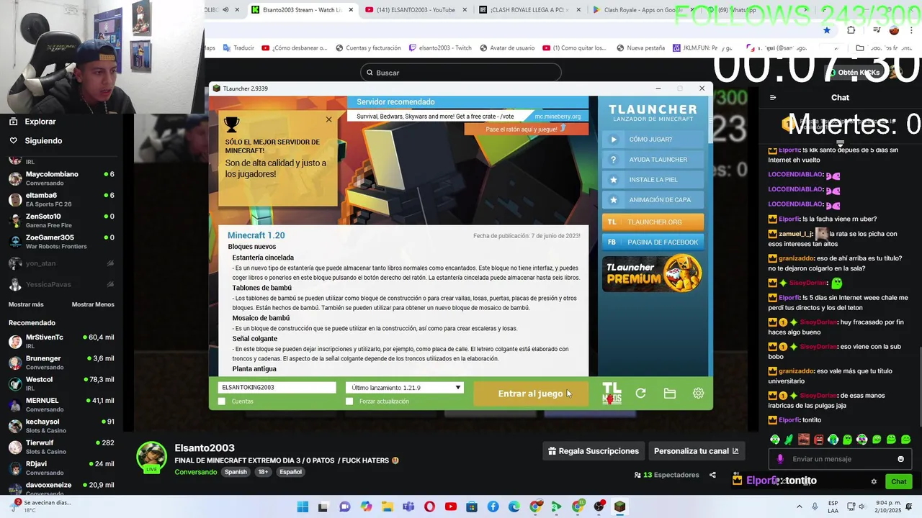
Task: Open ANIMACIÓN DE CAPA option
Action: 653,200
